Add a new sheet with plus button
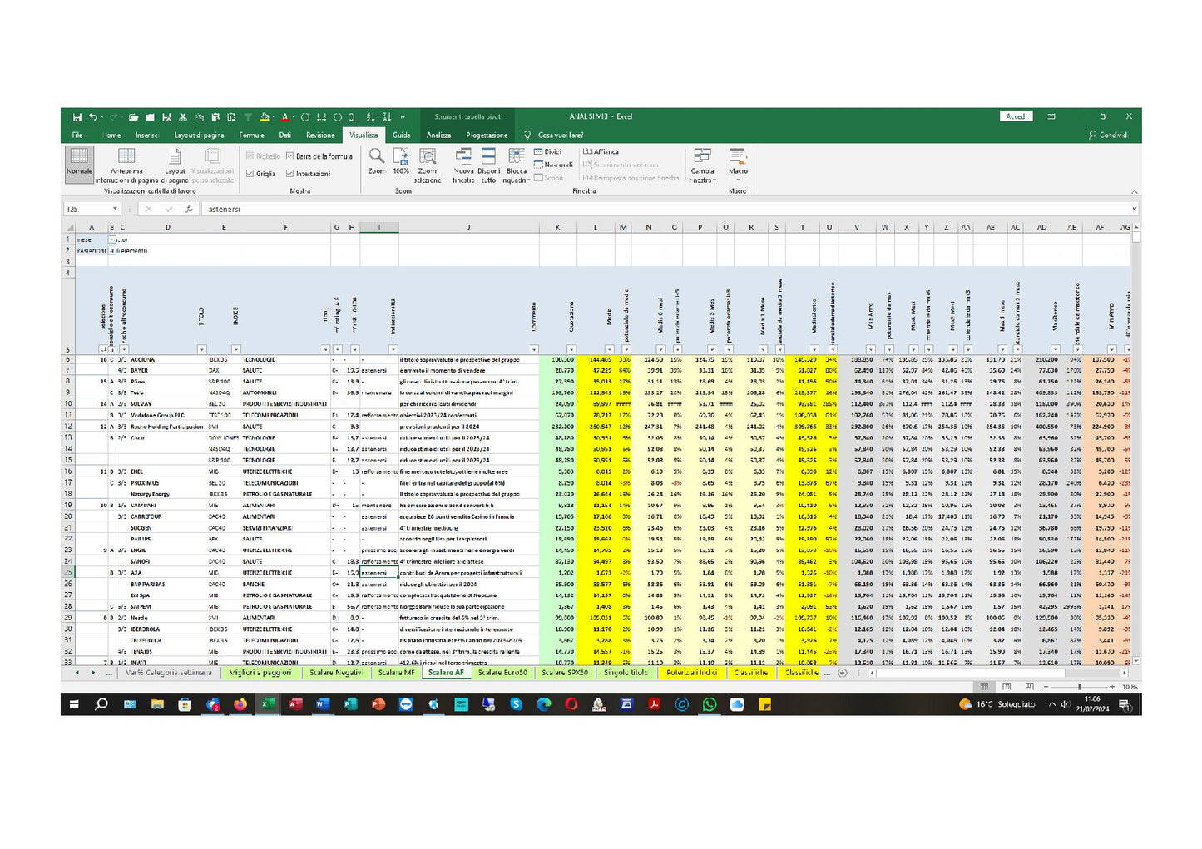Screen dimensions: 1202x849 click(x=842, y=672)
